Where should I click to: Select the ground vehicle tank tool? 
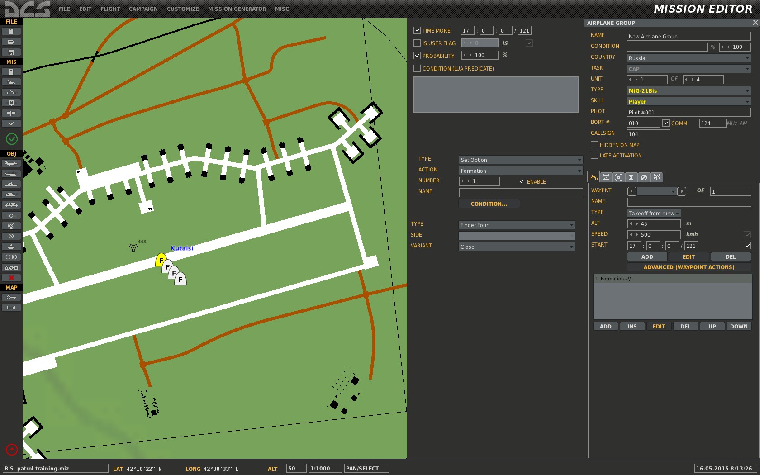11,195
